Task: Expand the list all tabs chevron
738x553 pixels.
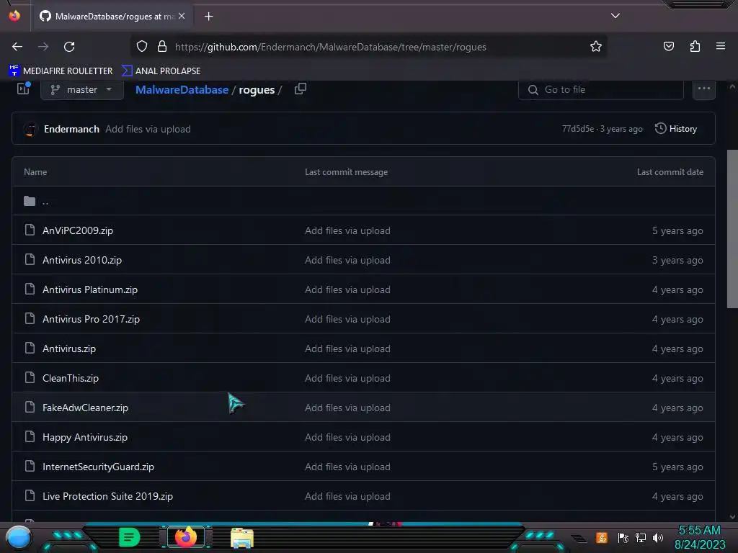Action: (615, 16)
